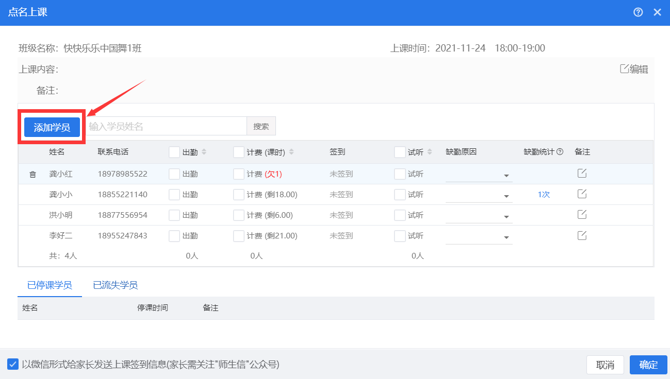Click phone number 18877556954

click(x=122, y=215)
